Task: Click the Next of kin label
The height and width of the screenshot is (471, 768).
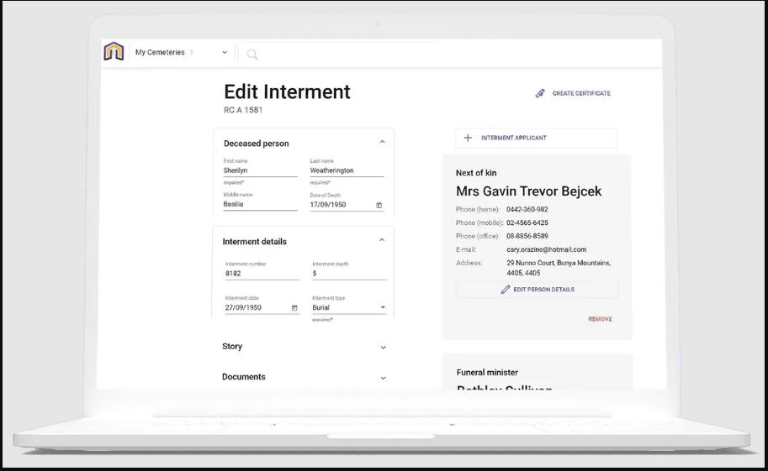Action: pos(476,173)
